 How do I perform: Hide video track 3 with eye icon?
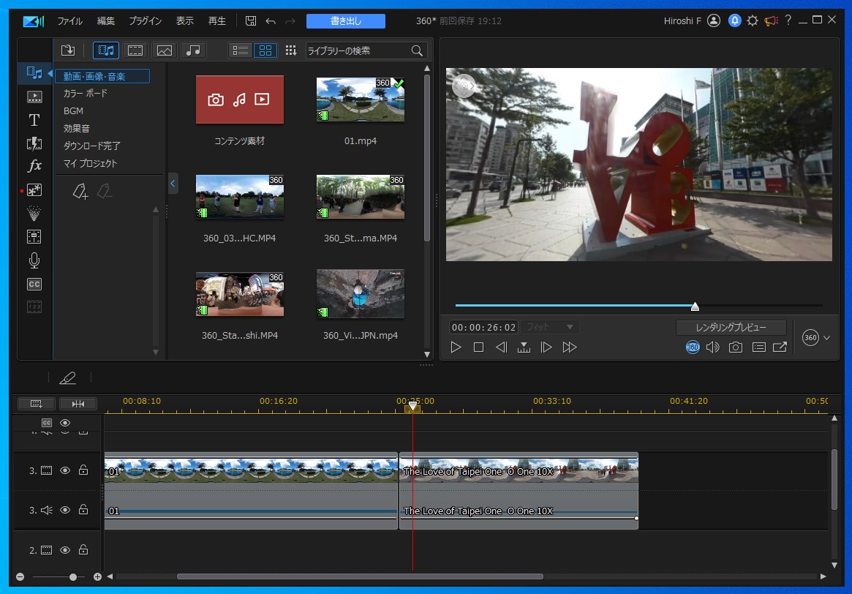point(65,470)
